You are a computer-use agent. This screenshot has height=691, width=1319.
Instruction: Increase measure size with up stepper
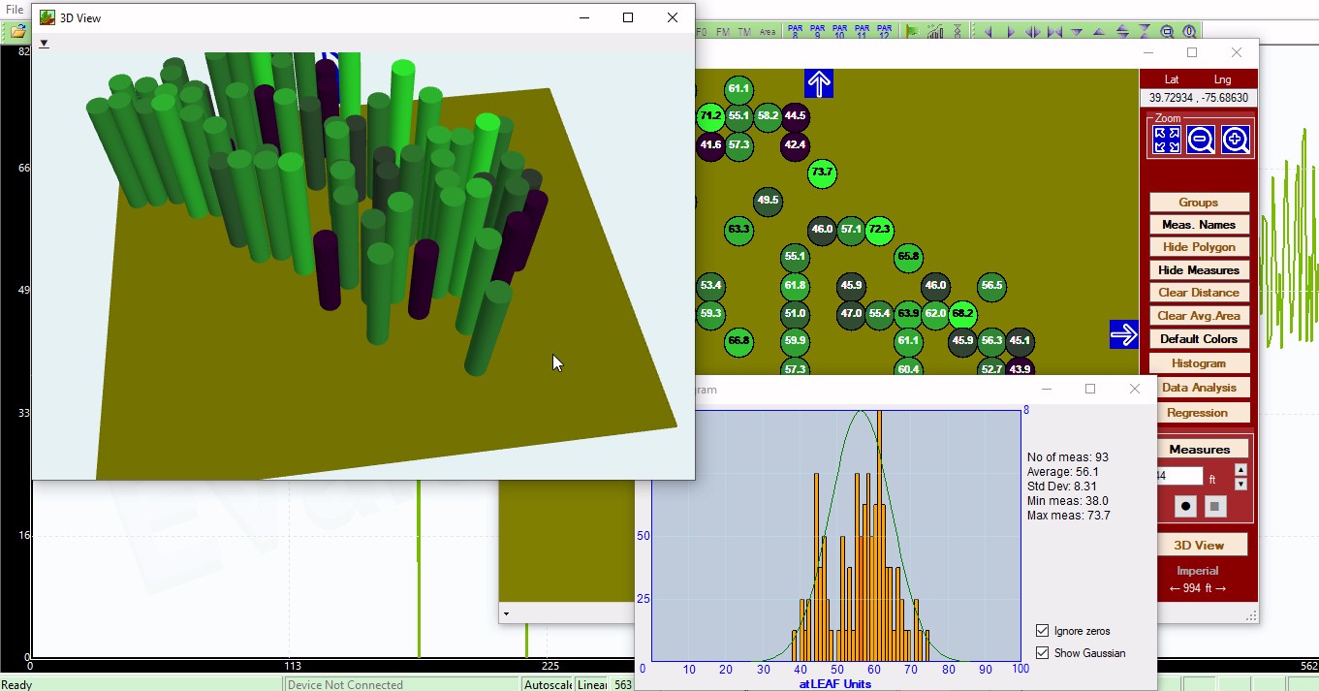(1240, 470)
